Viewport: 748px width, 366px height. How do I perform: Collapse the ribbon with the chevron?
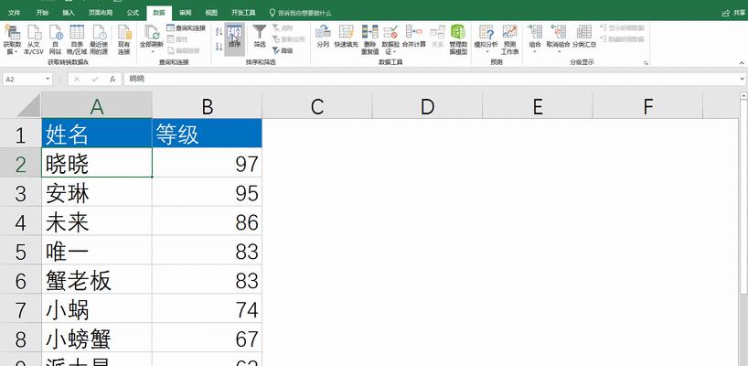point(742,62)
